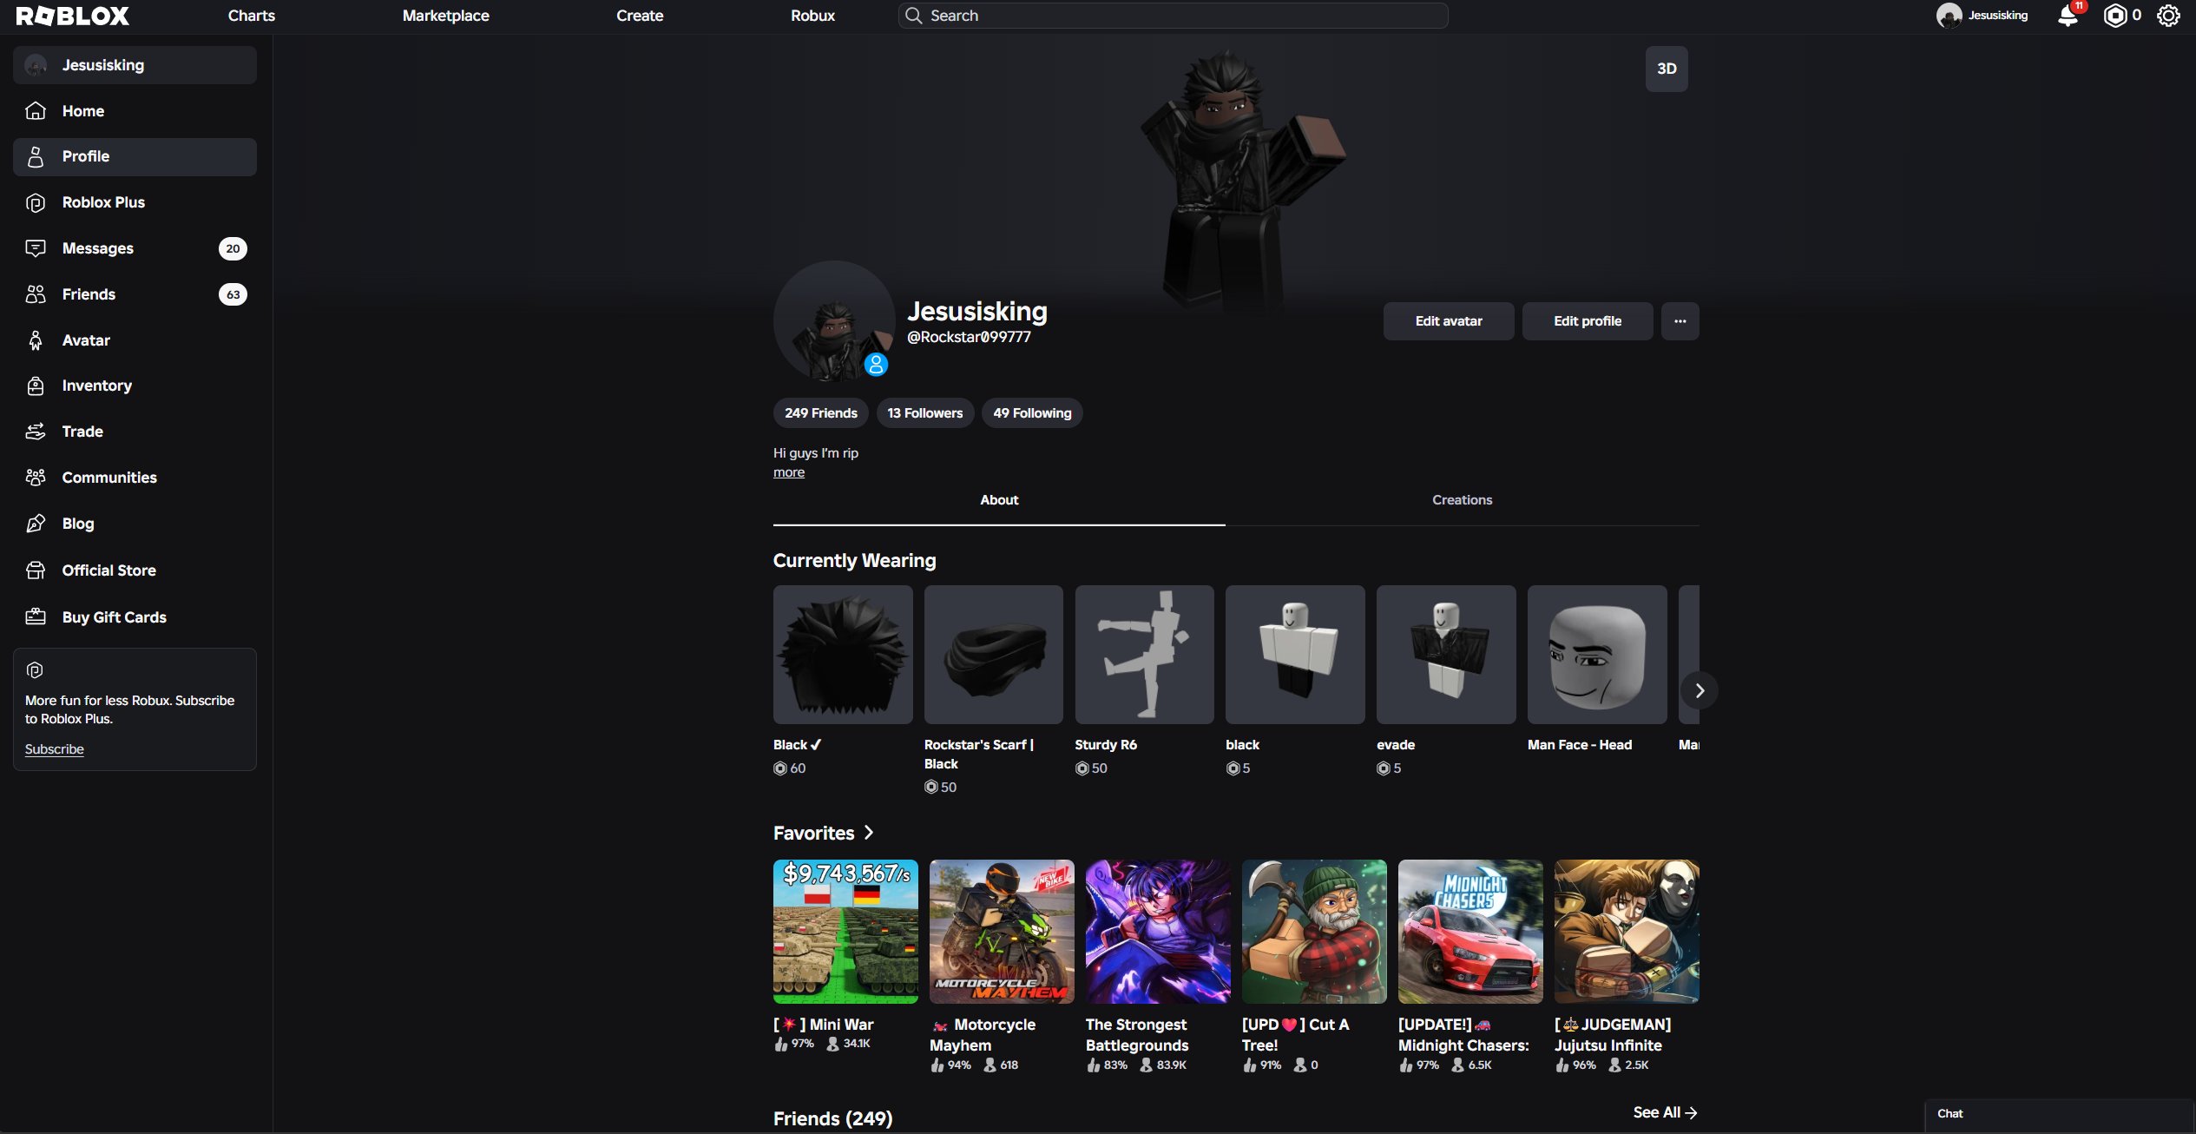Image resolution: width=2196 pixels, height=1134 pixels.
Task: Click the Subscribe link
Action: click(x=54, y=749)
